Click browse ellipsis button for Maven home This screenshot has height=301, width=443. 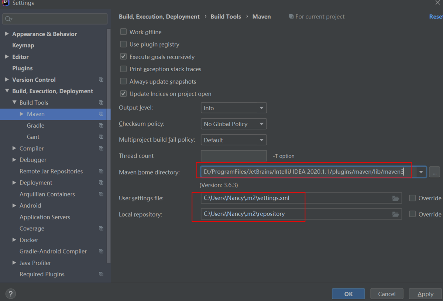pos(435,172)
